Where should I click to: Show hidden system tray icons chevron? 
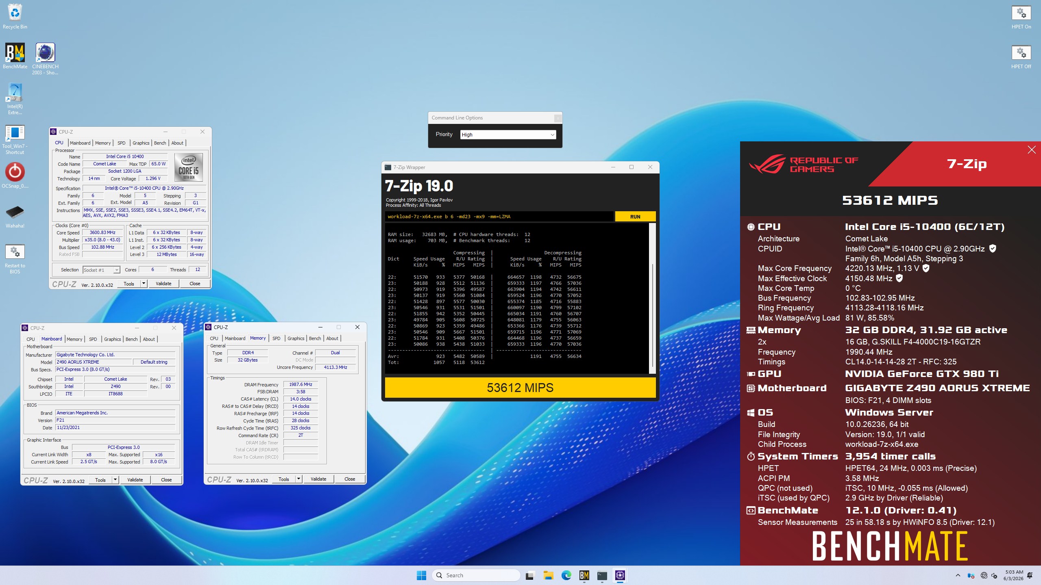pyautogui.click(x=958, y=575)
